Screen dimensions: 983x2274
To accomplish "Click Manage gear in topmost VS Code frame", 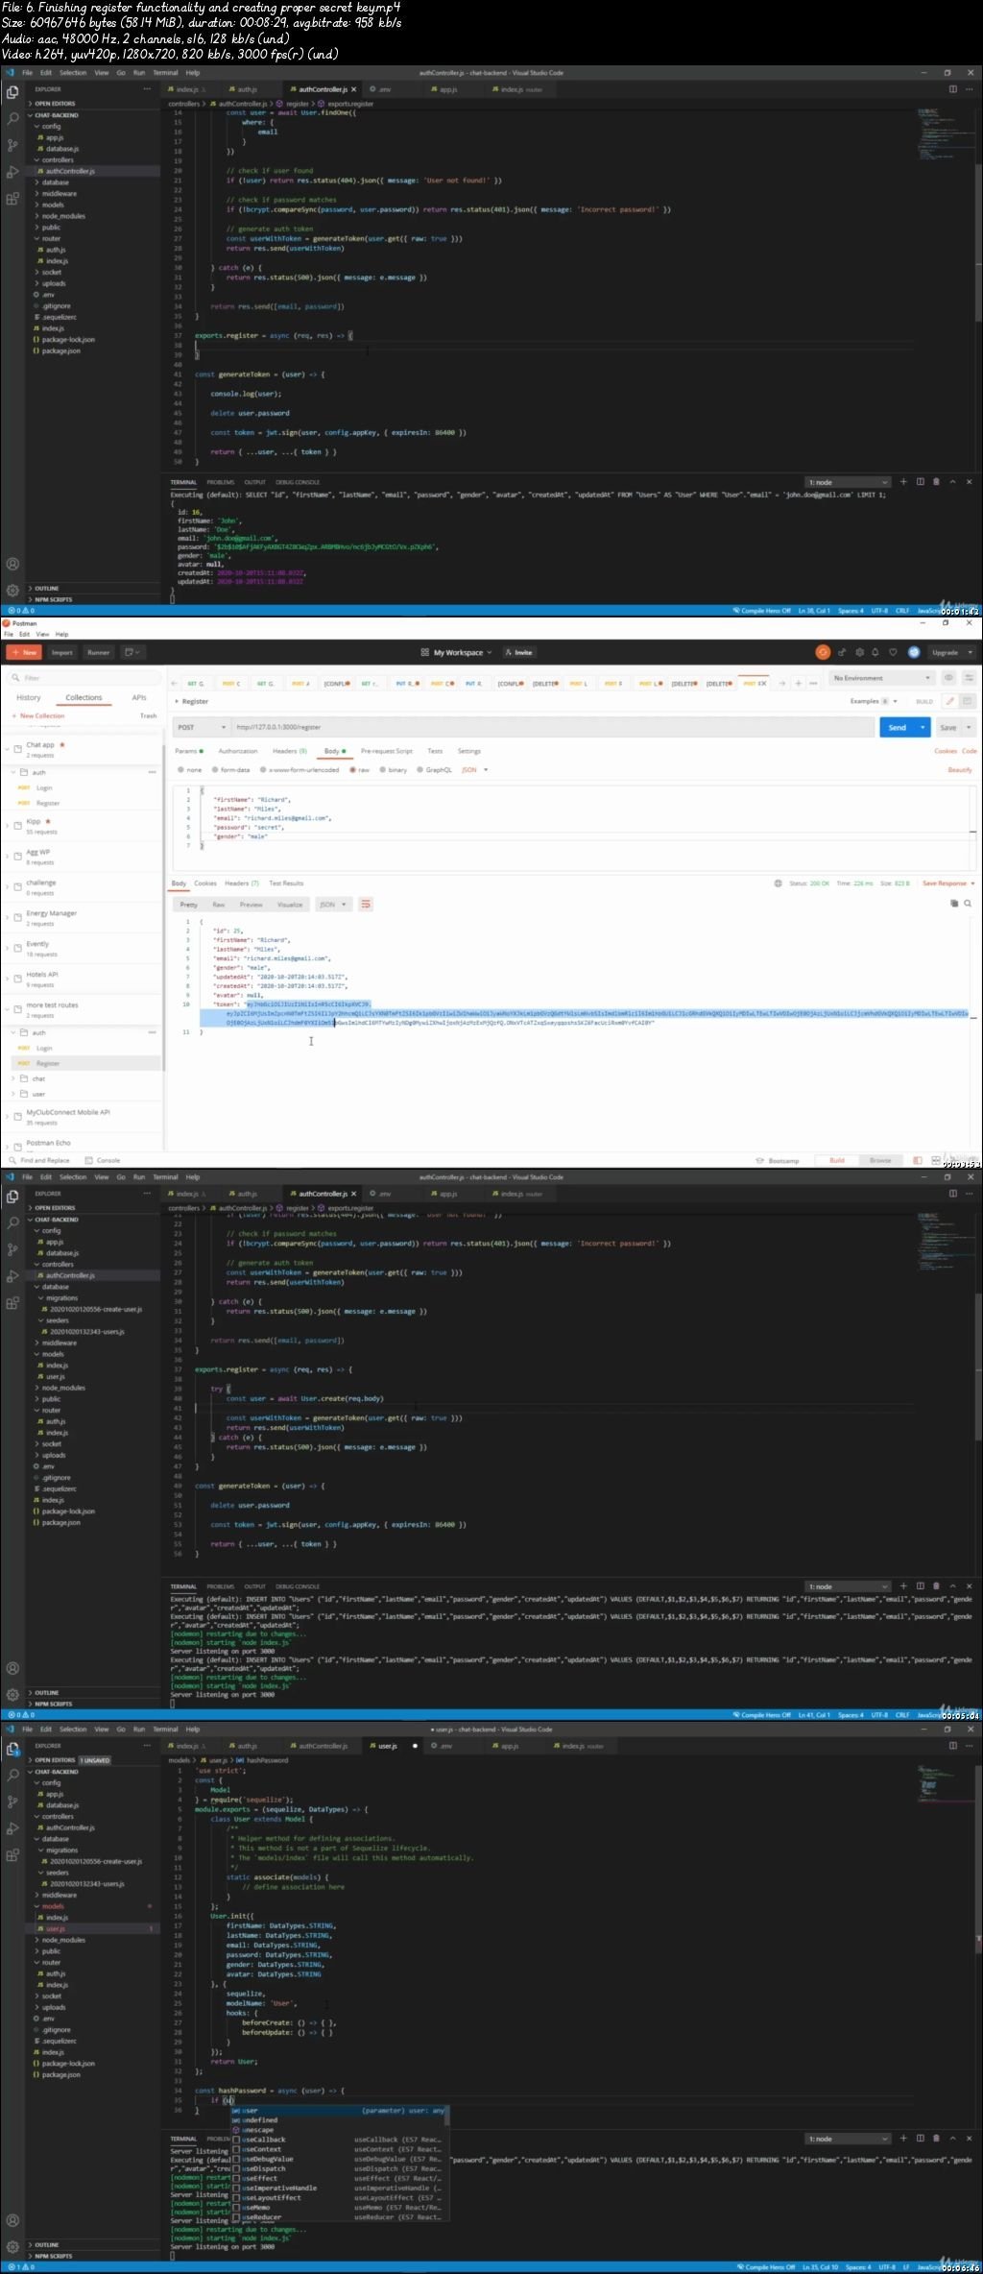I will (12, 590).
